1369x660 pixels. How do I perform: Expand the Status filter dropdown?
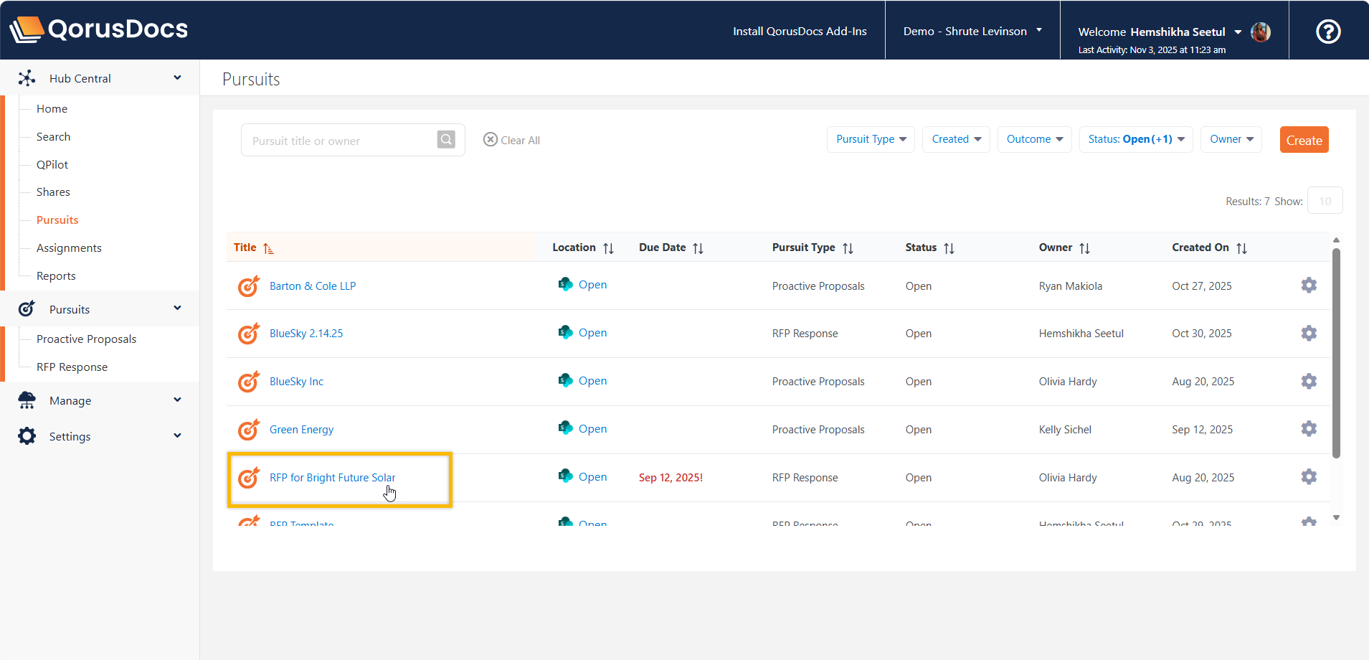pyautogui.click(x=1135, y=139)
